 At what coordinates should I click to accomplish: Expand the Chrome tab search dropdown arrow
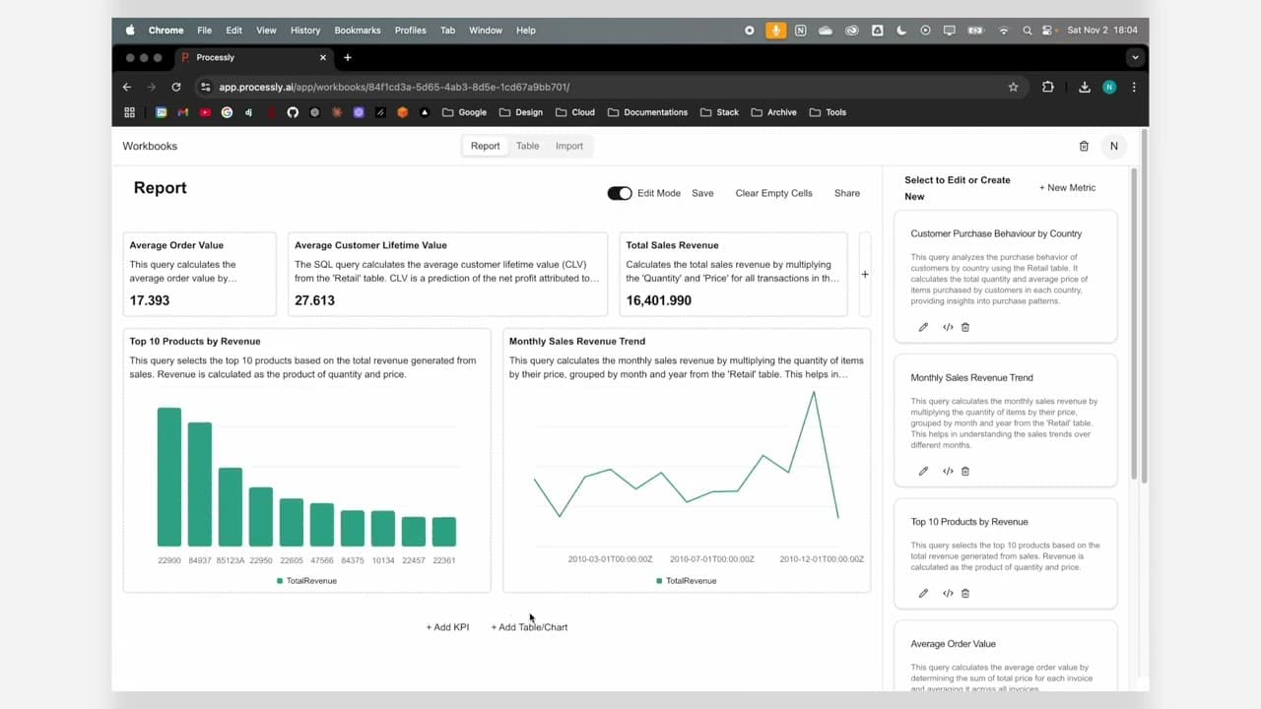(1135, 57)
